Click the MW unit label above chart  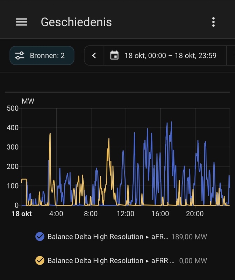pyautogui.click(x=28, y=101)
